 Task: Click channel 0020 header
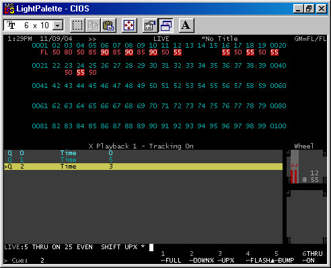[x=278, y=46]
